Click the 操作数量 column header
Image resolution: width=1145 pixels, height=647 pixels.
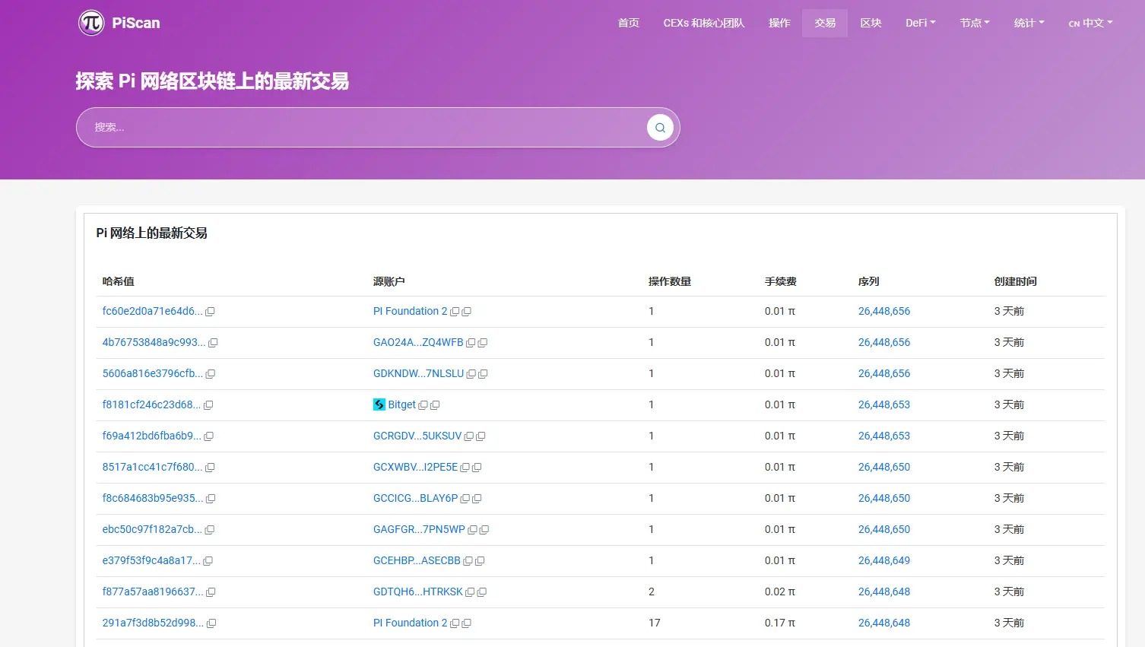[670, 281]
